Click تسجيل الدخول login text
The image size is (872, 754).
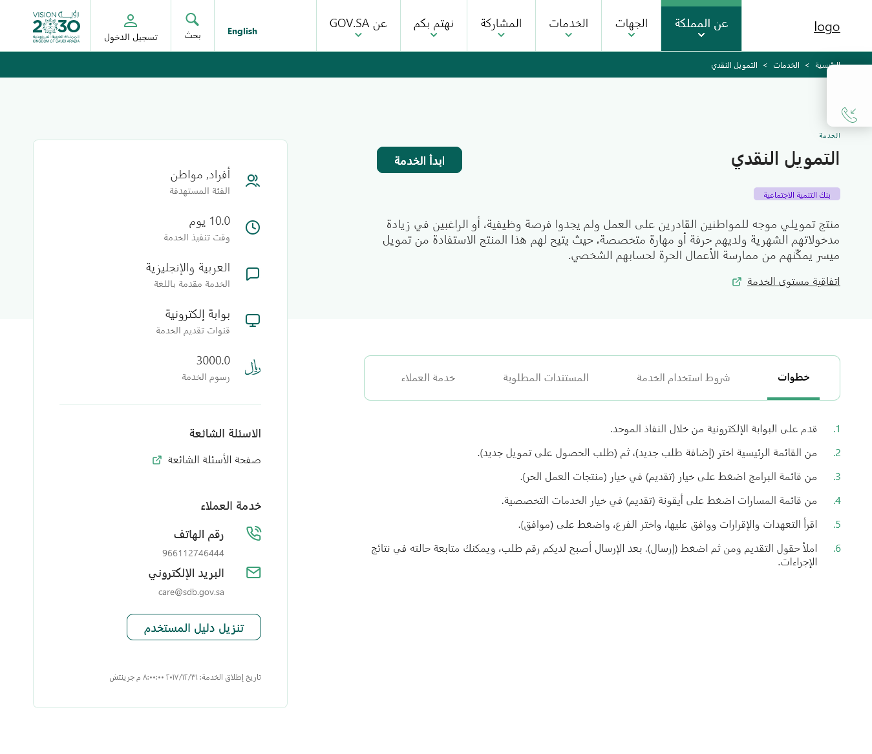[131, 37]
